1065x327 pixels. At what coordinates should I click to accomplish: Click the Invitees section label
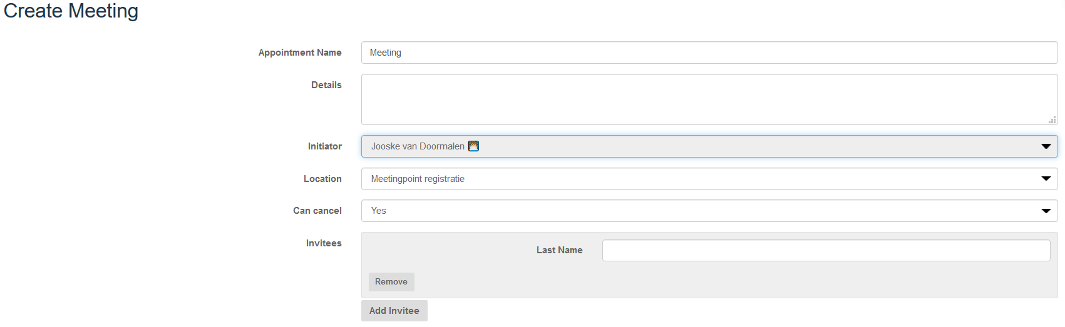(x=324, y=243)
